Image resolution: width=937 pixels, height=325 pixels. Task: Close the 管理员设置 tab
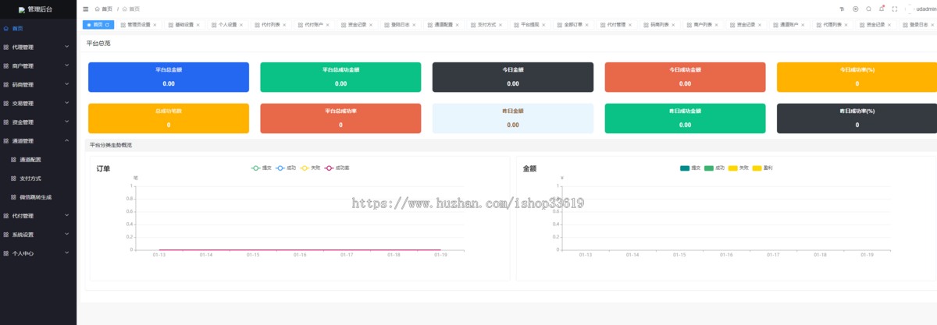click(x=155, y=25)
